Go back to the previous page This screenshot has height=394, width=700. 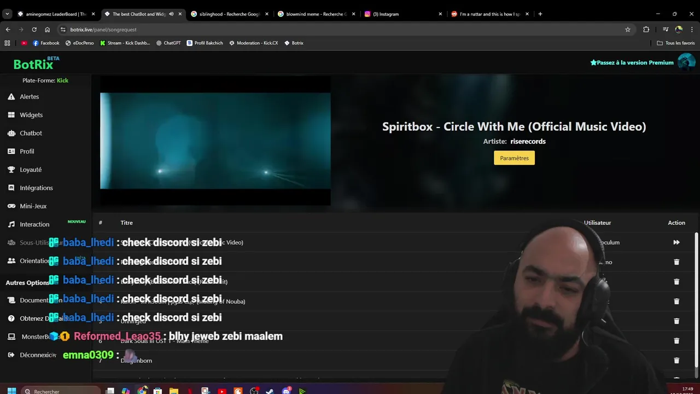click(x=8, y=30)
